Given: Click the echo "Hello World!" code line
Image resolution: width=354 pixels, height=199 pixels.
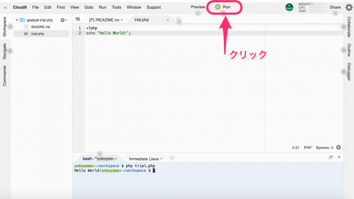Looking at the screenshot, I should click(x=108, y=33).
